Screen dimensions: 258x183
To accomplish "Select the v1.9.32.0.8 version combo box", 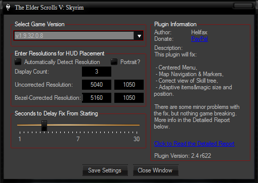I will pos(78,36).
